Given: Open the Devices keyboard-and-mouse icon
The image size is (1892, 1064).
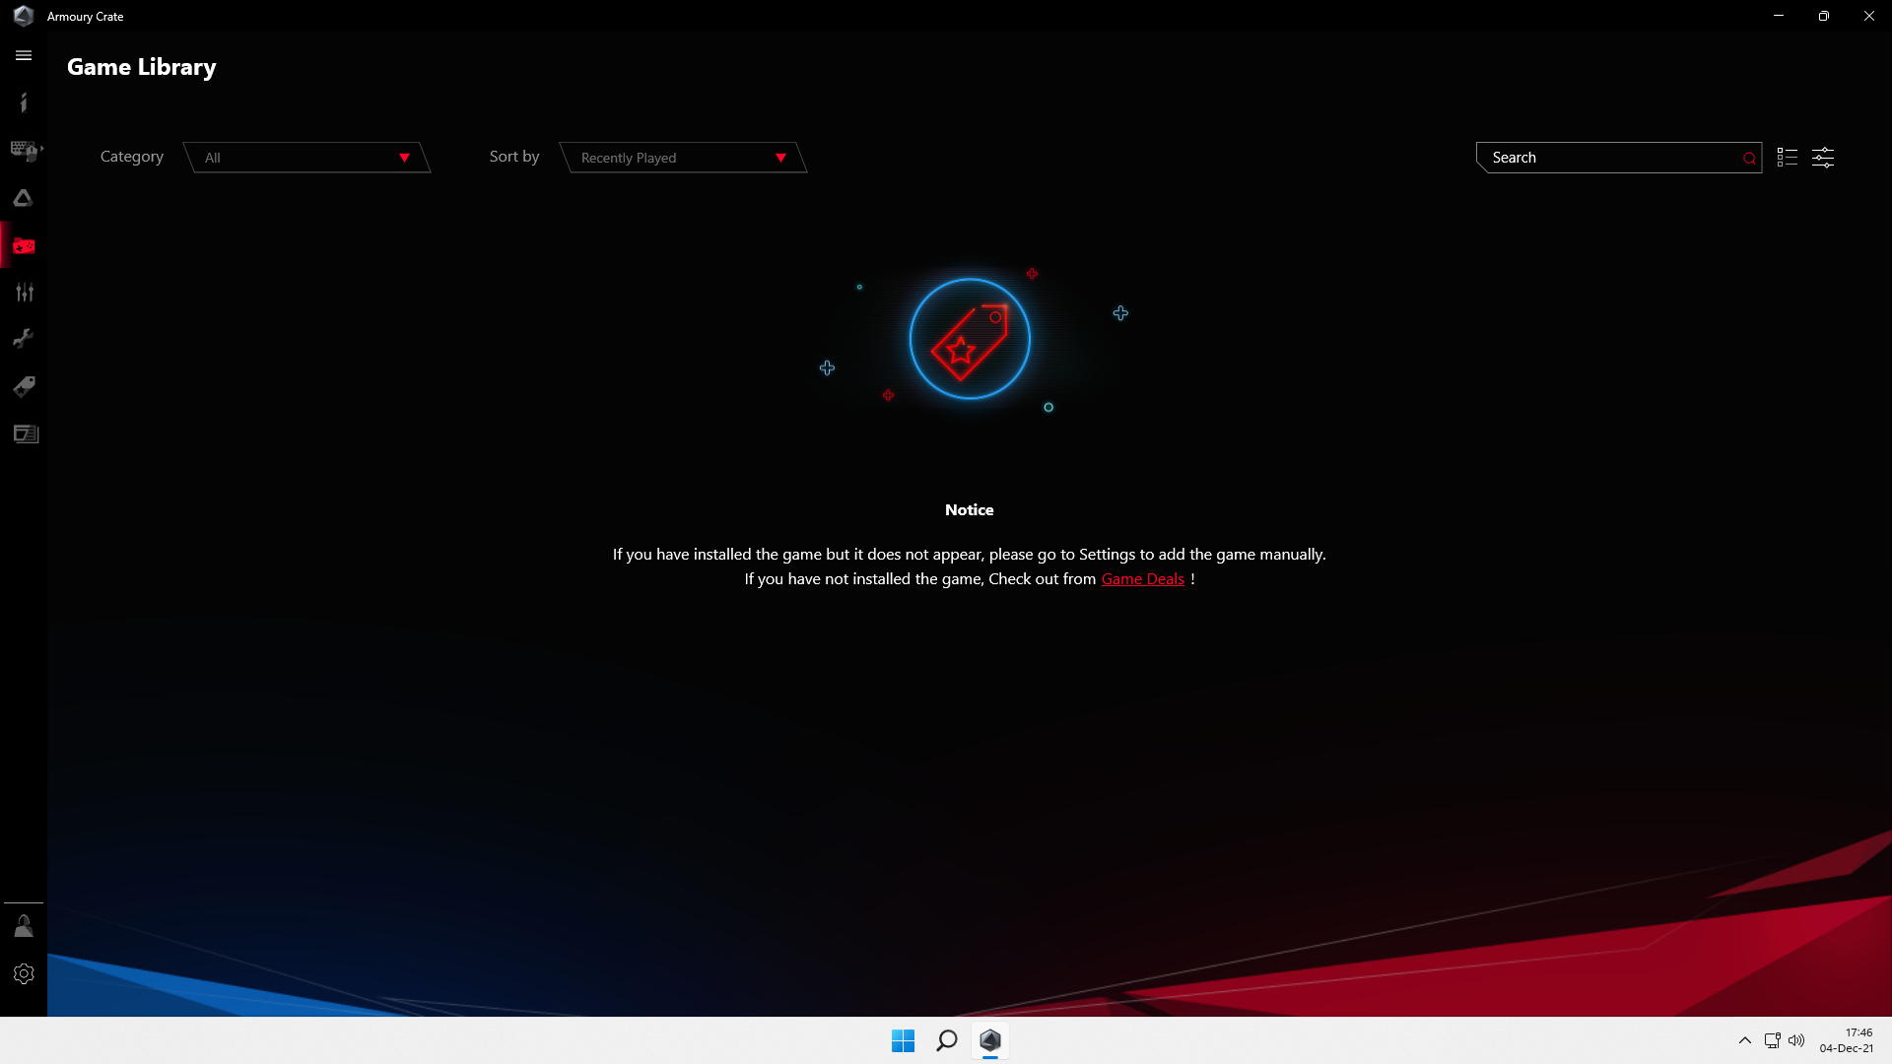Looking at the screenshot, I should (x=24, y=151).
